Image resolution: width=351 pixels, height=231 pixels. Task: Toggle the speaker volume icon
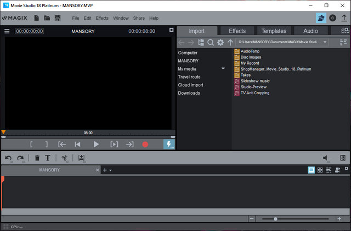(326, 158)
